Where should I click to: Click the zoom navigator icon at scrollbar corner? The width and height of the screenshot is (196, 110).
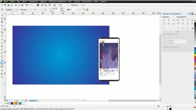160,101
